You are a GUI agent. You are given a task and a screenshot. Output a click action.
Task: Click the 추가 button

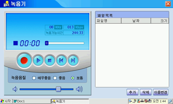point(132,92)
